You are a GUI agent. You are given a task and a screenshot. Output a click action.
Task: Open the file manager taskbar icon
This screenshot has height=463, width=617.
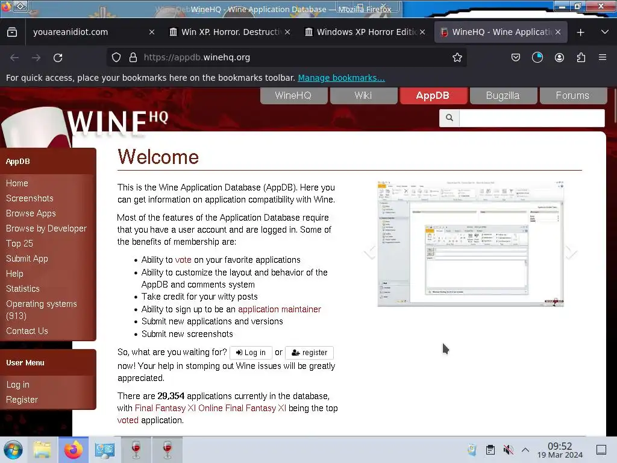click(x=42, y=450)
